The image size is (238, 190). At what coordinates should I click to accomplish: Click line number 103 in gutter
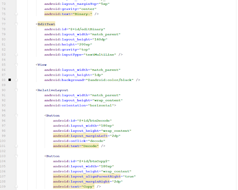coord(3,156)
